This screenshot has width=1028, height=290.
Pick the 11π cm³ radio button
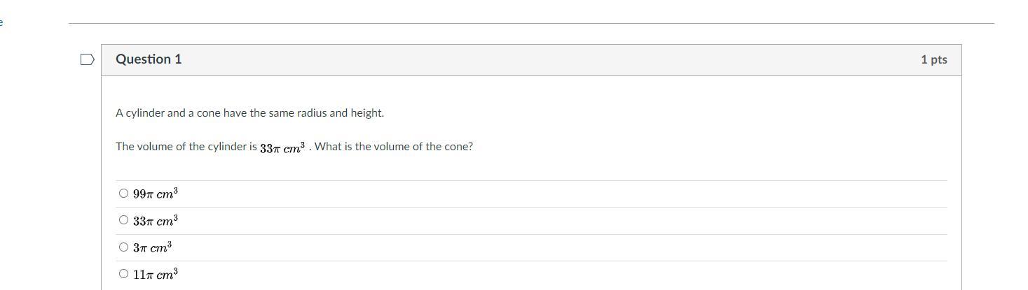click(124, 274)
